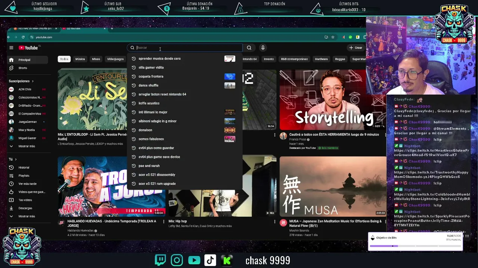The height and width of the screenshot is (268, 478).
Task: Click the magnifier search button
Action: [x=249, y=48]
